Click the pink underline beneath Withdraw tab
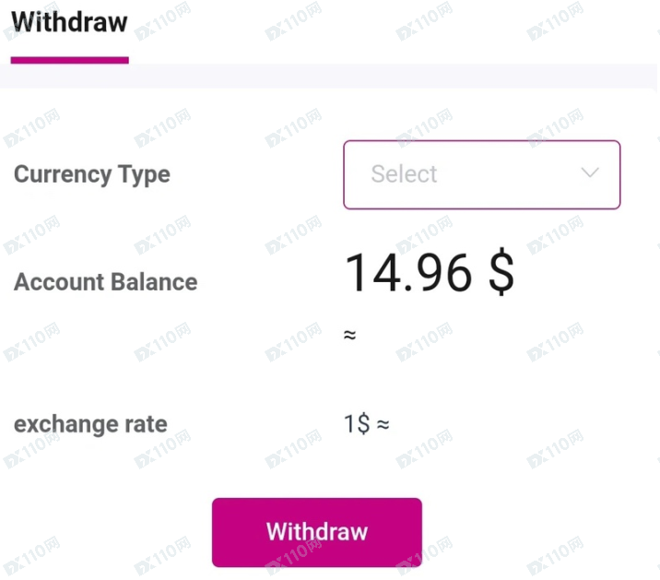660x580 pixels. point(70,60)
